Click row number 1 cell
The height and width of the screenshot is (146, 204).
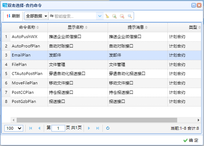(x=6, y=37)
